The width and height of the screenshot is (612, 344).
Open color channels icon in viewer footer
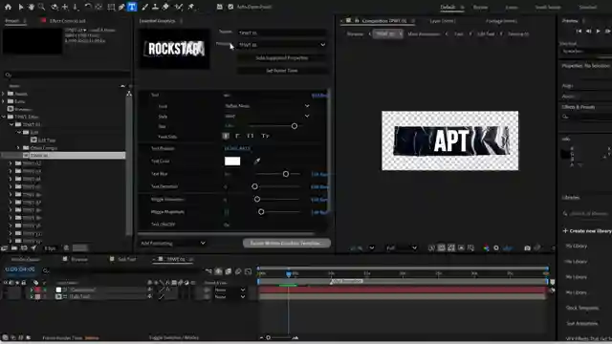point(486,248)
